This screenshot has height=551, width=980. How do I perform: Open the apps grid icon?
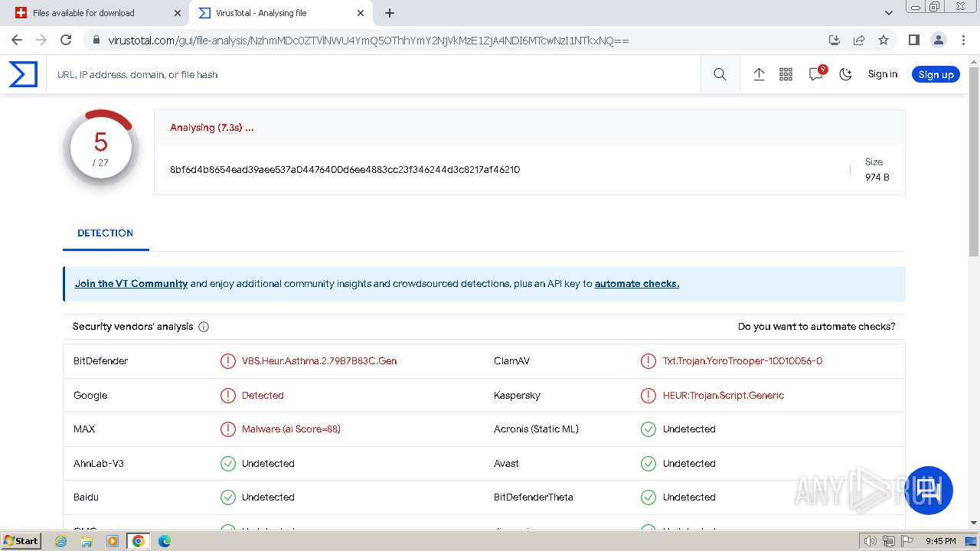coord(786,74)
